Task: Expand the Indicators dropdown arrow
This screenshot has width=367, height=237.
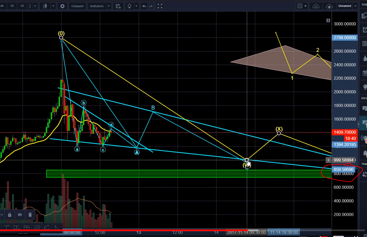Action: coord(109,6)
